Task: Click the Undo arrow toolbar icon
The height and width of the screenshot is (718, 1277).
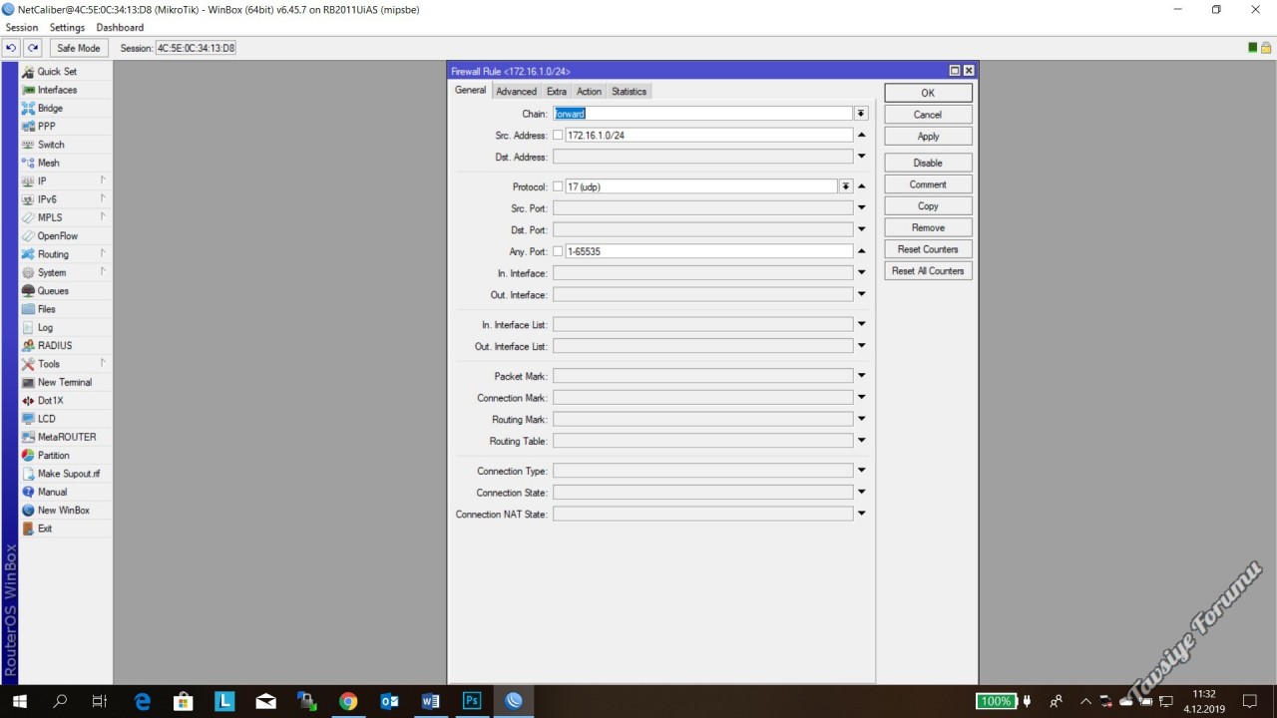Action: 11,48
